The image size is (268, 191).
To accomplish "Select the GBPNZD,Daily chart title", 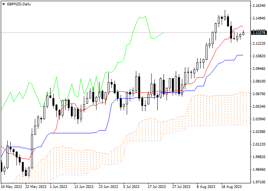I will coord(19,4).
